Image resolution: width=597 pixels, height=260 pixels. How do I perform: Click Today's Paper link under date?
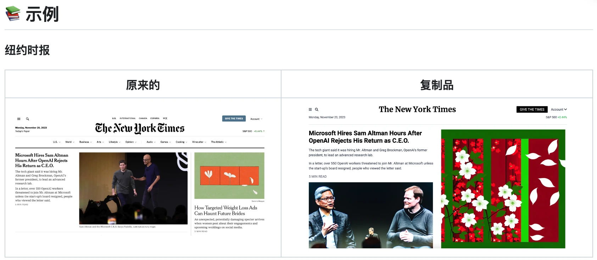pos(22,131)
